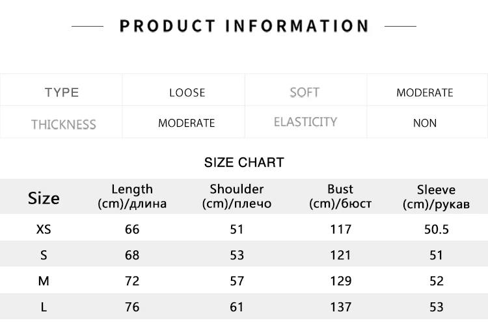Select the Size column header
This screenshot has height=327, width=488.
[x=44, y=198]
